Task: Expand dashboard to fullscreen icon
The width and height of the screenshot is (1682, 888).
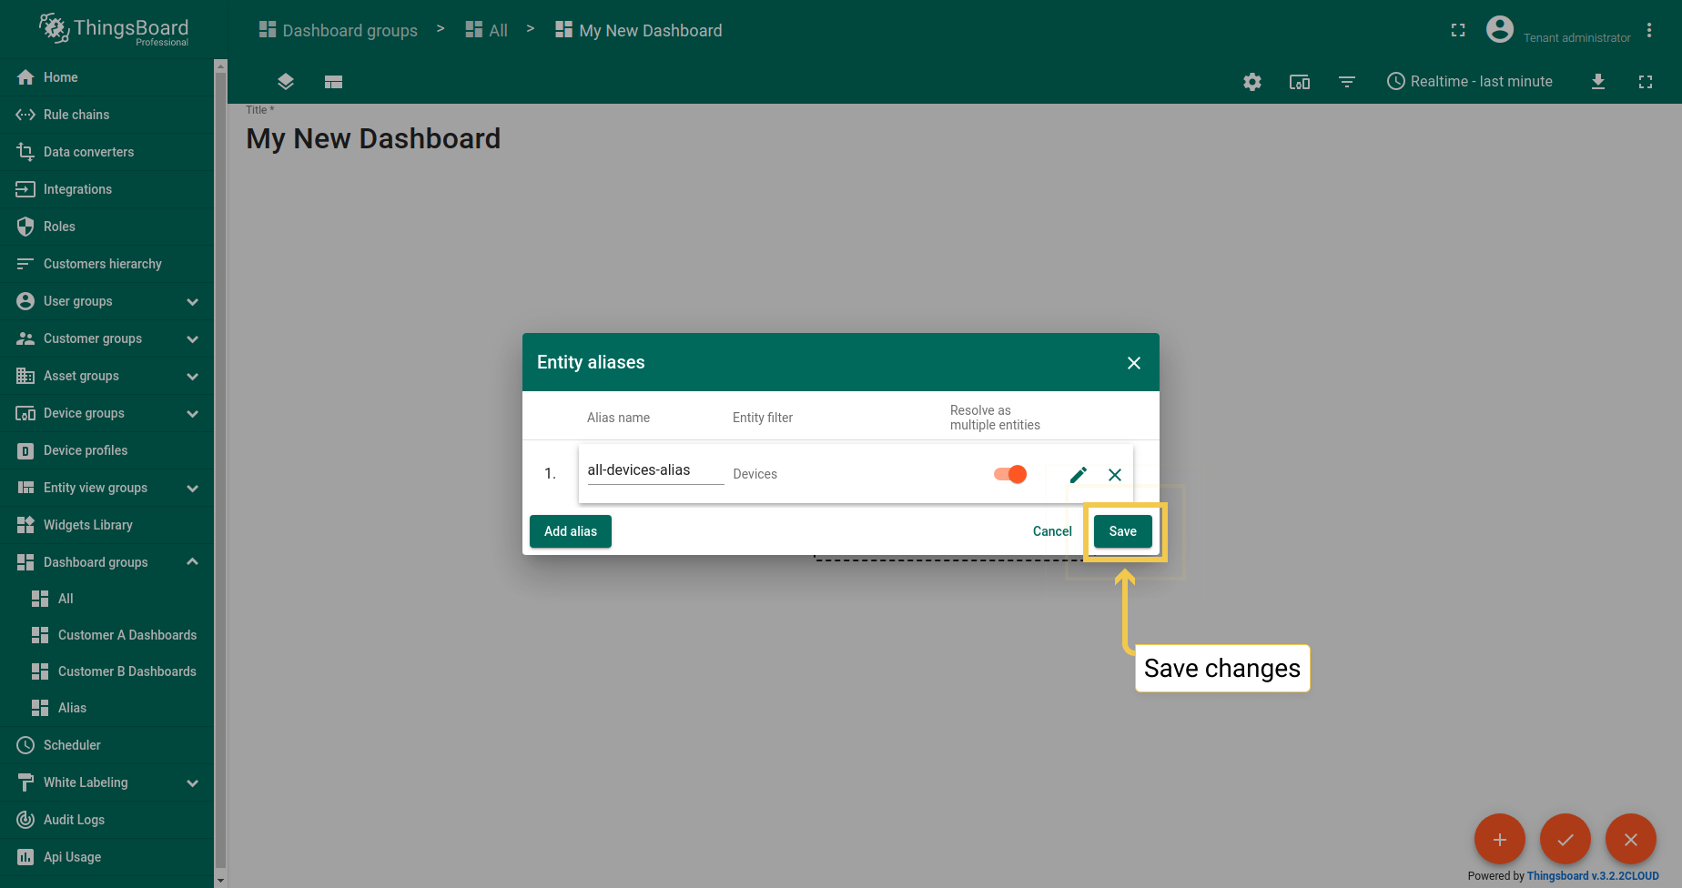Action: 1646,82
